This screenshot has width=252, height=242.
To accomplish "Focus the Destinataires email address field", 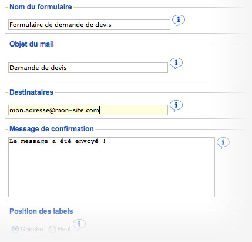I will pos(88,110).
